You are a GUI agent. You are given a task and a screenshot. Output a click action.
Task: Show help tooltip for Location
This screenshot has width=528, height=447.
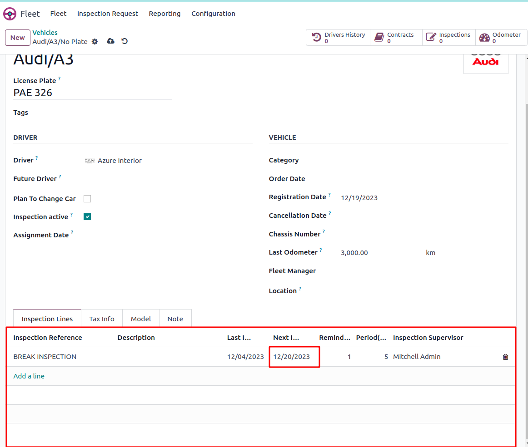300,289
